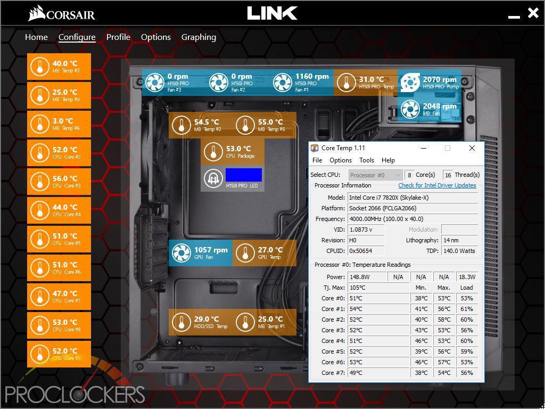The width and height of the screenshot is (545, 409).
Task: Open the Help menu in Core Temp
Action: pos(388,160)
